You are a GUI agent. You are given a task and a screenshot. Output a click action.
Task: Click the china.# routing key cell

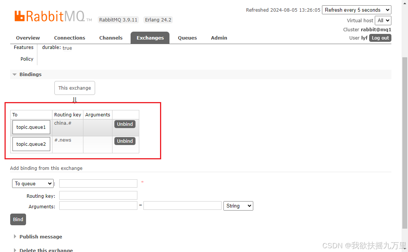click(x=68, y=128)
